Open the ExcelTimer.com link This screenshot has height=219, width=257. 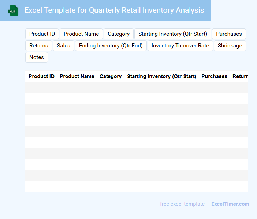[x=230, y=204]
